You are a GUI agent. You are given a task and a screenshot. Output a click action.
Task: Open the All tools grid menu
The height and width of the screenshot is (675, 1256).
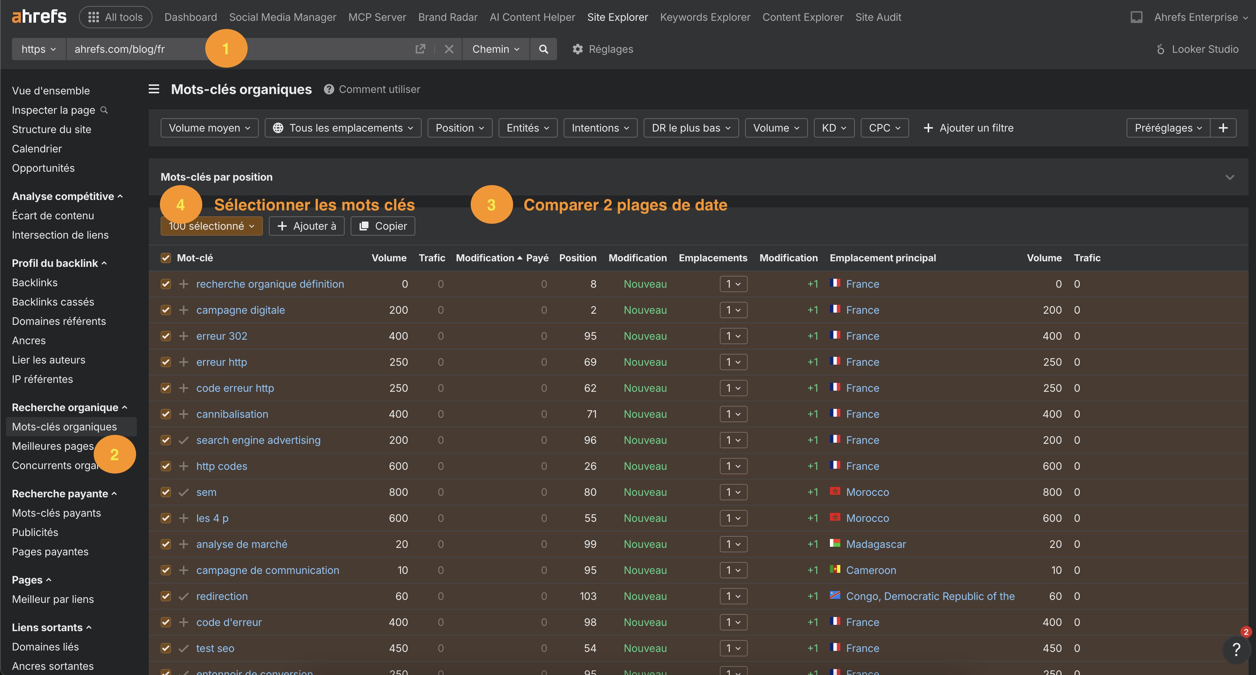tap(116, 17)
